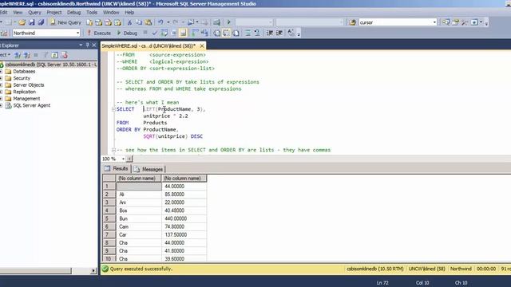This screenshot has width=511, height=287.
Task: Open an Analysis Services XMLA Query
Action: pos(117,22)
